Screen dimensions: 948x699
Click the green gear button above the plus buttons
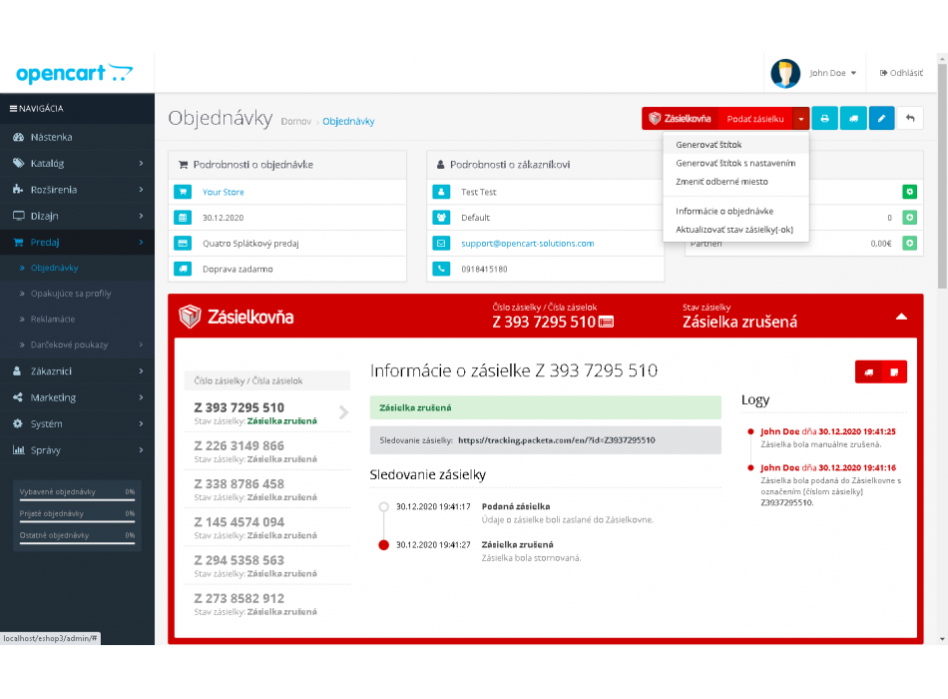tap(909, 192)
